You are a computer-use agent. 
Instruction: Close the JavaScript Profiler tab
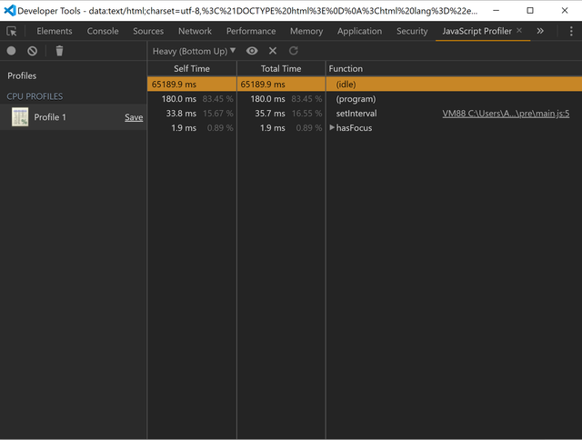[x=519, y=30]
